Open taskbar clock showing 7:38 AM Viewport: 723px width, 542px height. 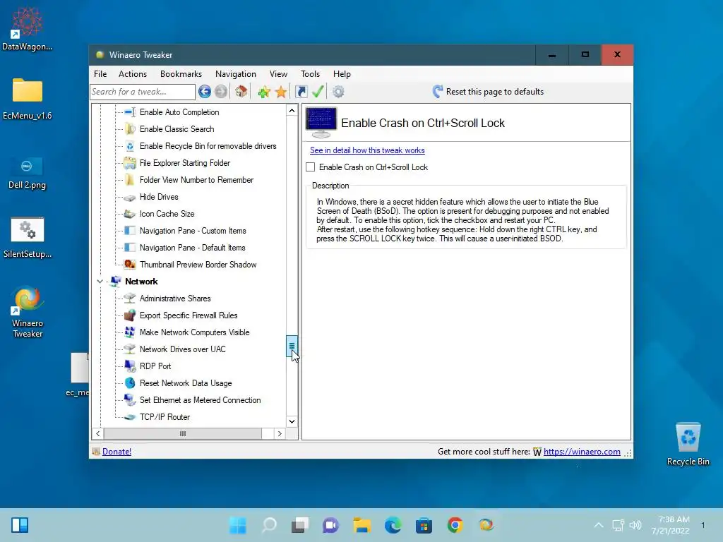click(x=670, y=525)
